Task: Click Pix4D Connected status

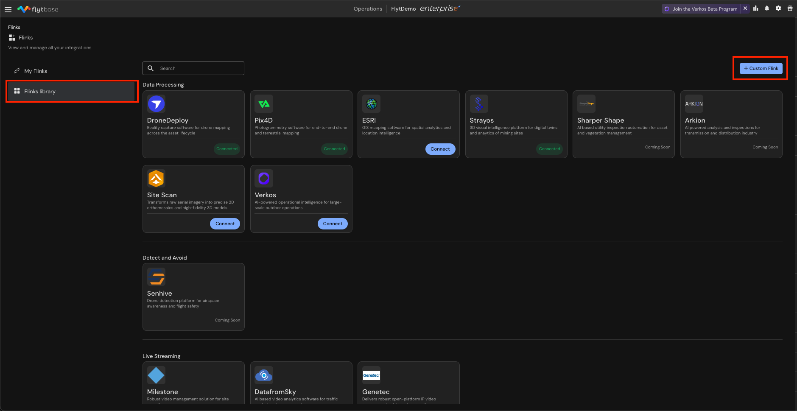Action: (335, 149)
